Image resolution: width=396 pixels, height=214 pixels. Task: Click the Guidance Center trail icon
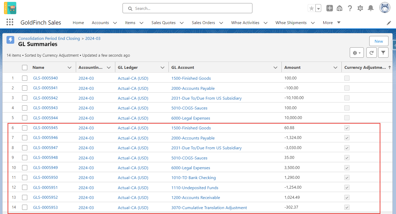coord(340,8)
